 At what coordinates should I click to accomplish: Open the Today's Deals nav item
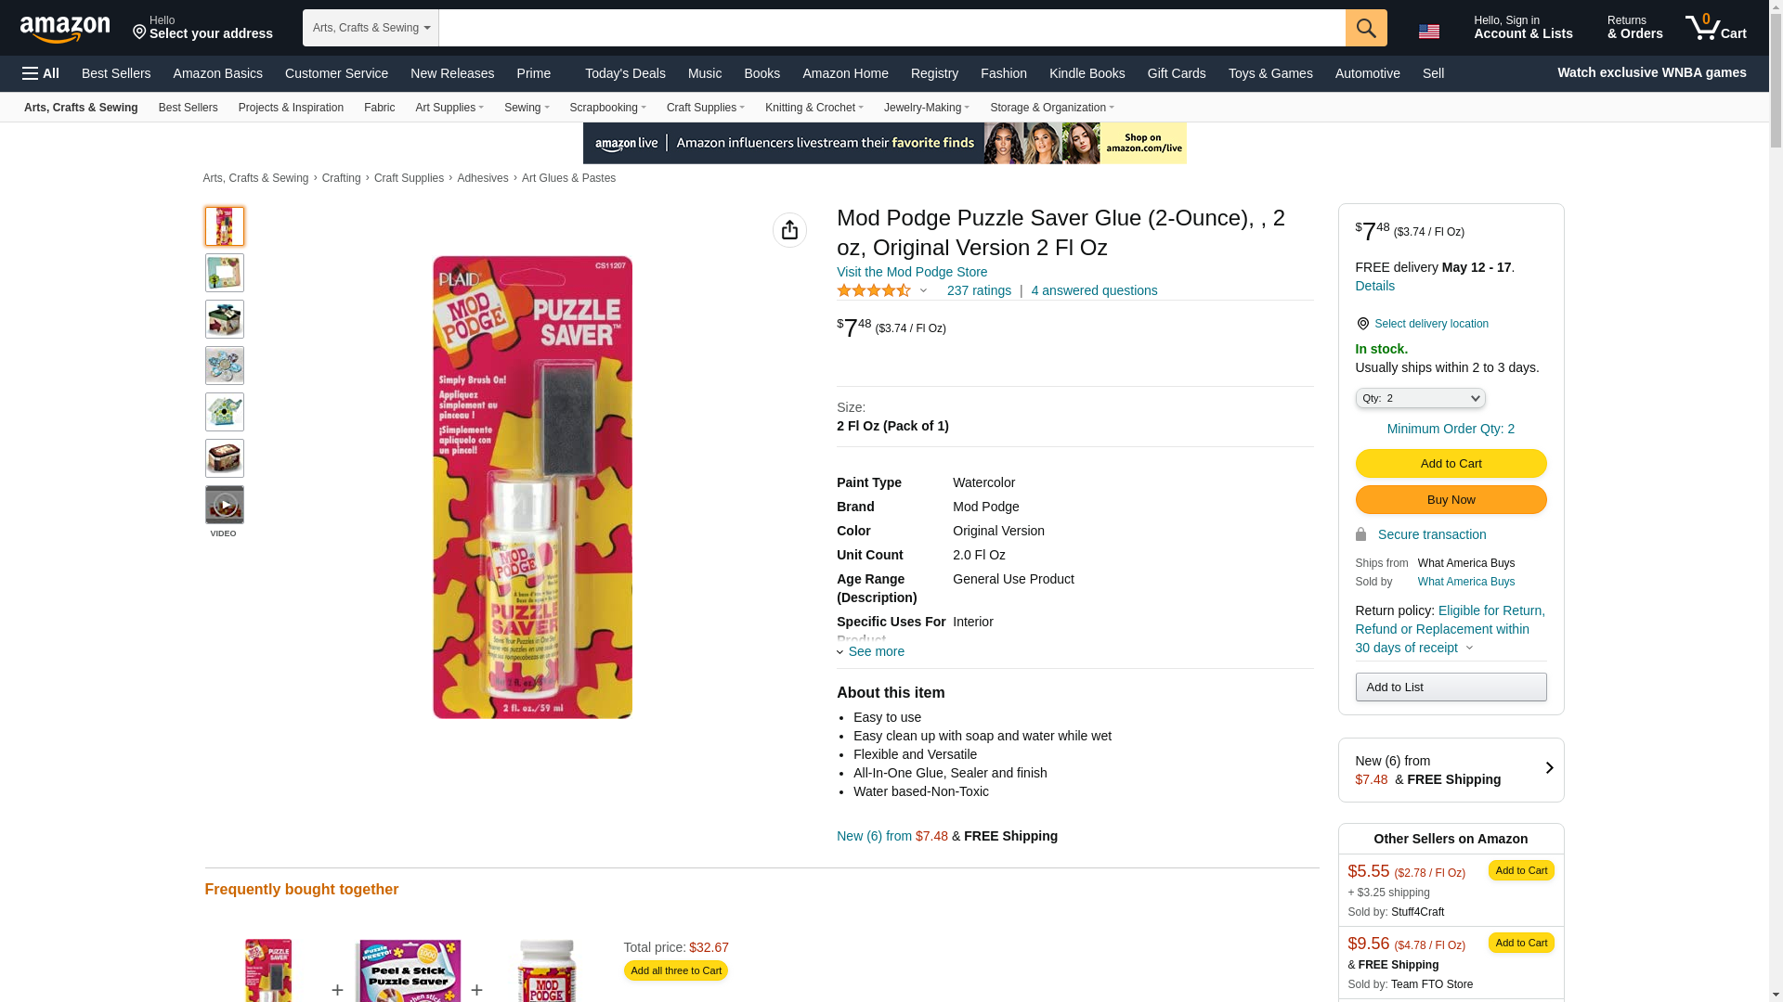coord(625,73)
